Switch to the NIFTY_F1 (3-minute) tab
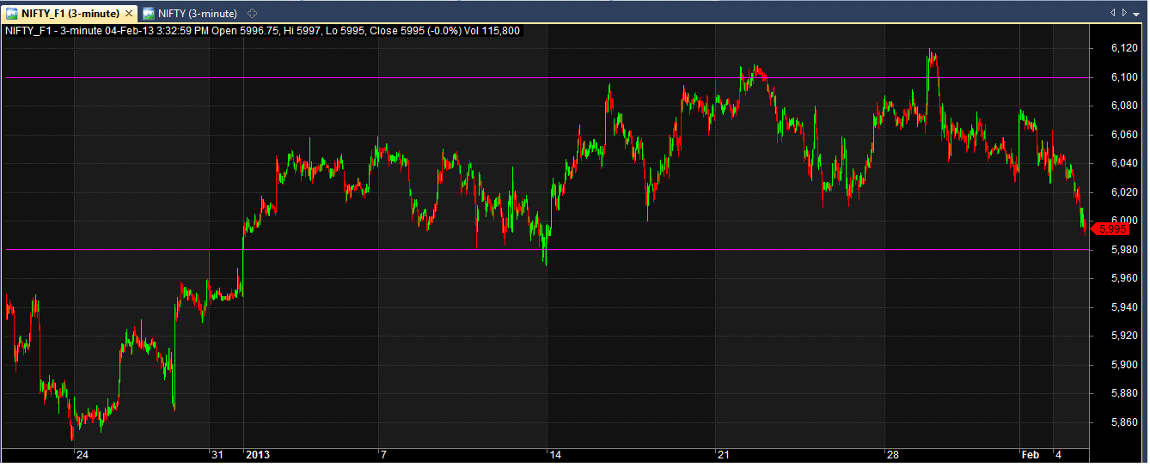 70,14
